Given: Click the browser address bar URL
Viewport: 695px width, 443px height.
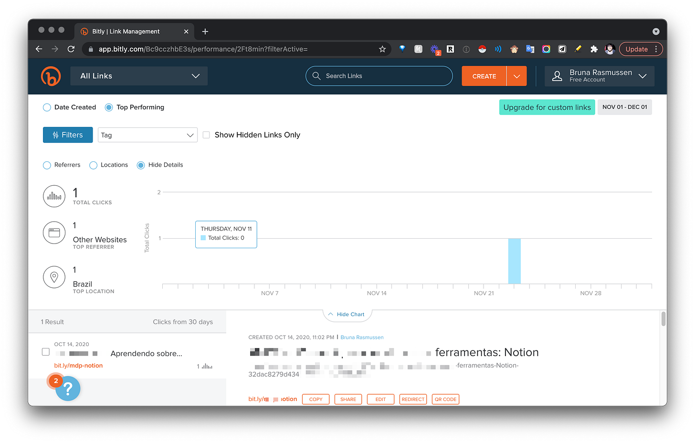Looking at the screenshot, I should tap(203, 49).
